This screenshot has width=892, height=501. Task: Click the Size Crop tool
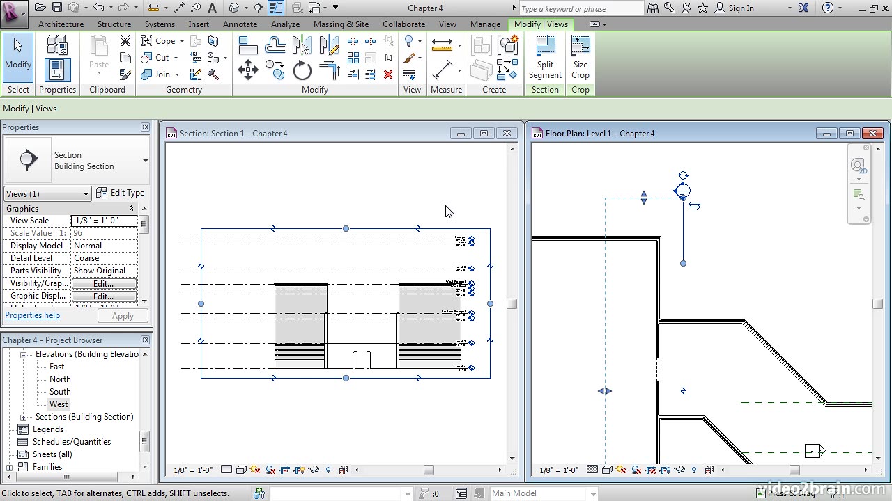tap(580, 57)
